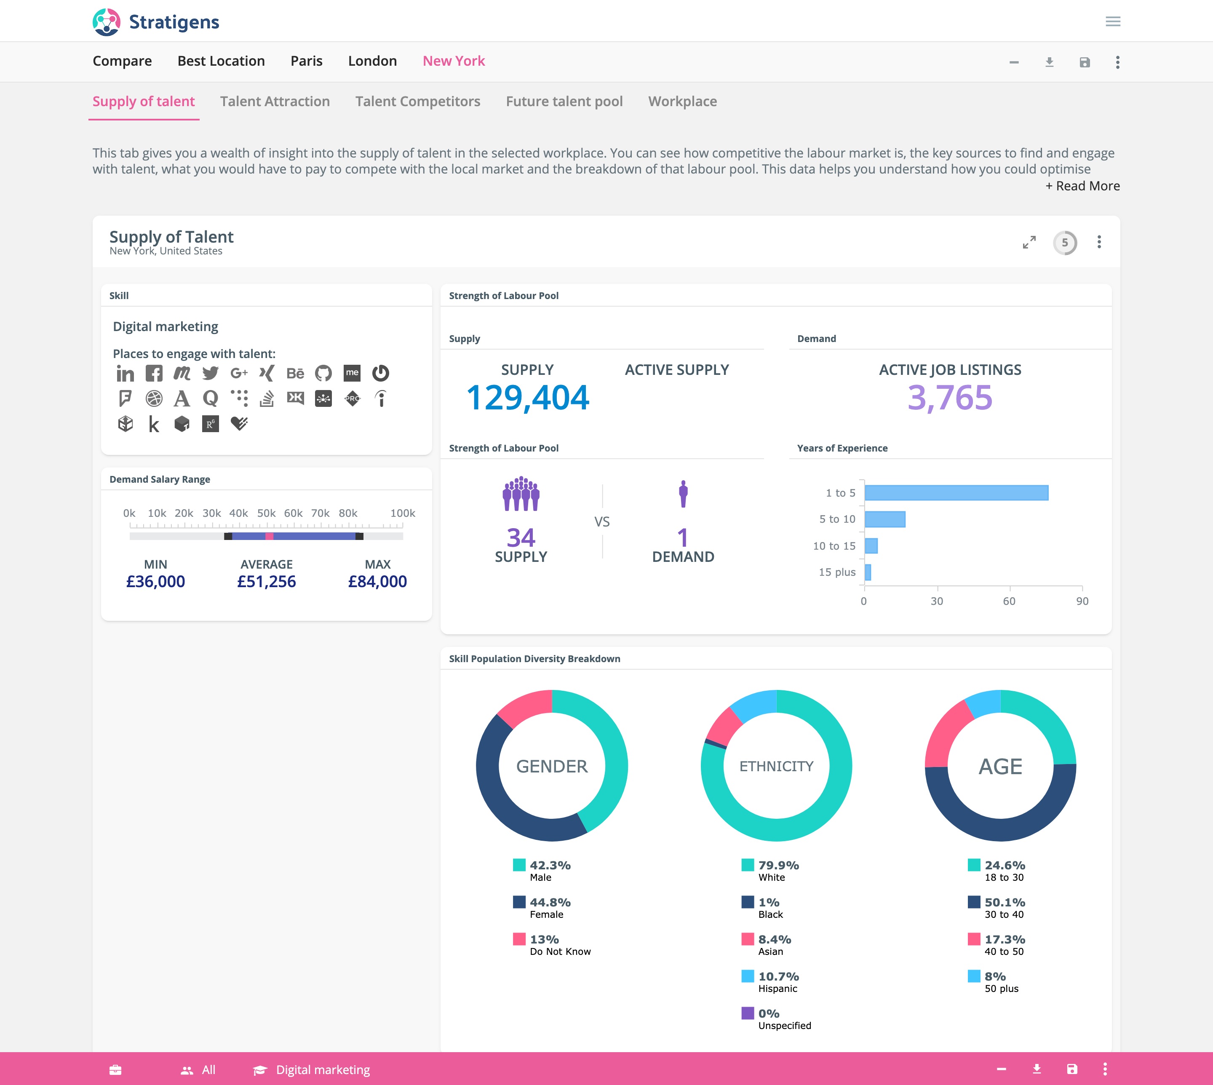The height and width of the screenshot is (1085, 1213).
Task: Click the briefcase icon in pink bar
Action: 116,1069
